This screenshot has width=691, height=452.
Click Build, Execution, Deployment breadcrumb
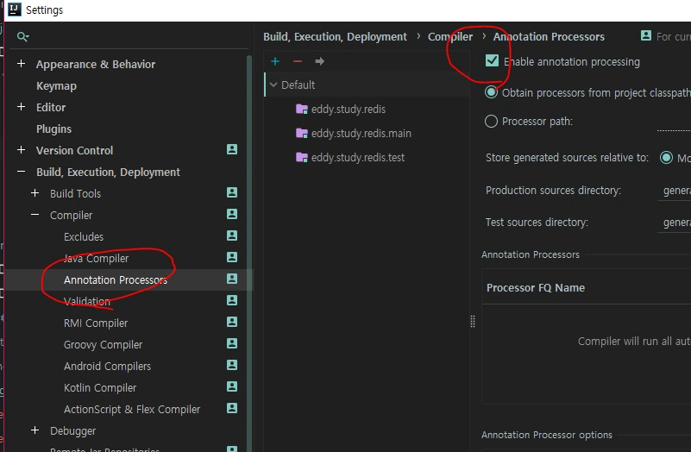click(x=335, y=37)
